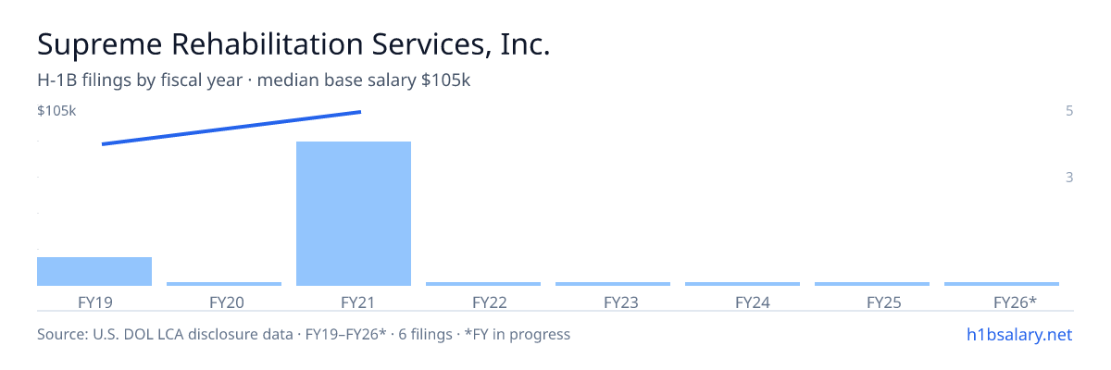Viewport: 1111px width, 370px height.
Task: Click the right axis value 3
Action: [1069, 177]
